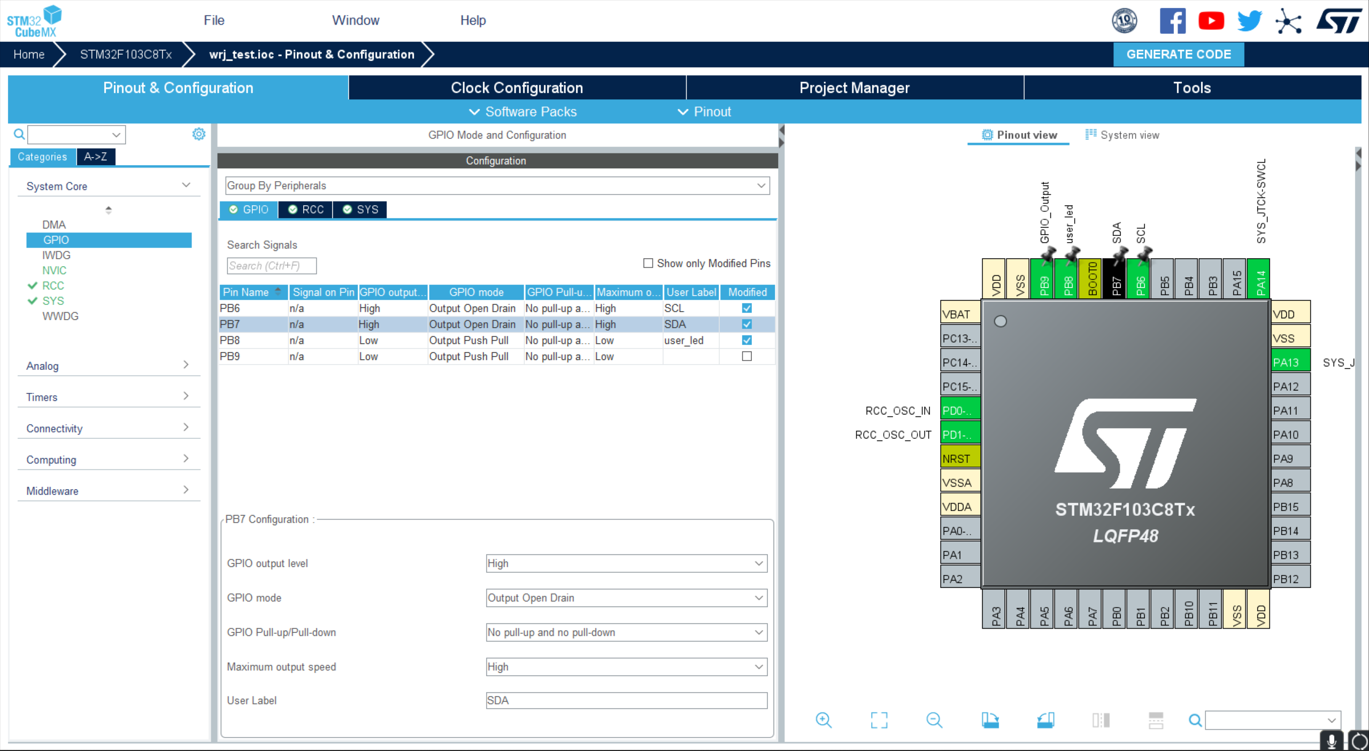The image size is (1369, 751).
Task: Click the GENERATE CODE button
Action: (x=1179, y=55)
